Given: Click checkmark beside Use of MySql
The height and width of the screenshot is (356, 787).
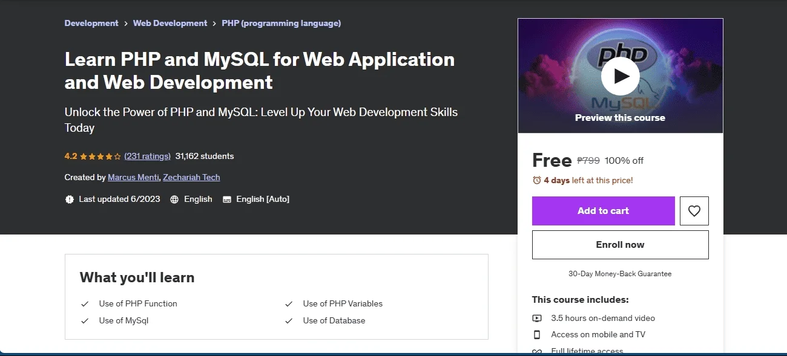Looking at the screenshot, I should (85, 321).
